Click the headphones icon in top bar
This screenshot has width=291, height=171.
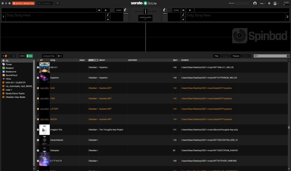pyautogui.click(x=255, y=3)
